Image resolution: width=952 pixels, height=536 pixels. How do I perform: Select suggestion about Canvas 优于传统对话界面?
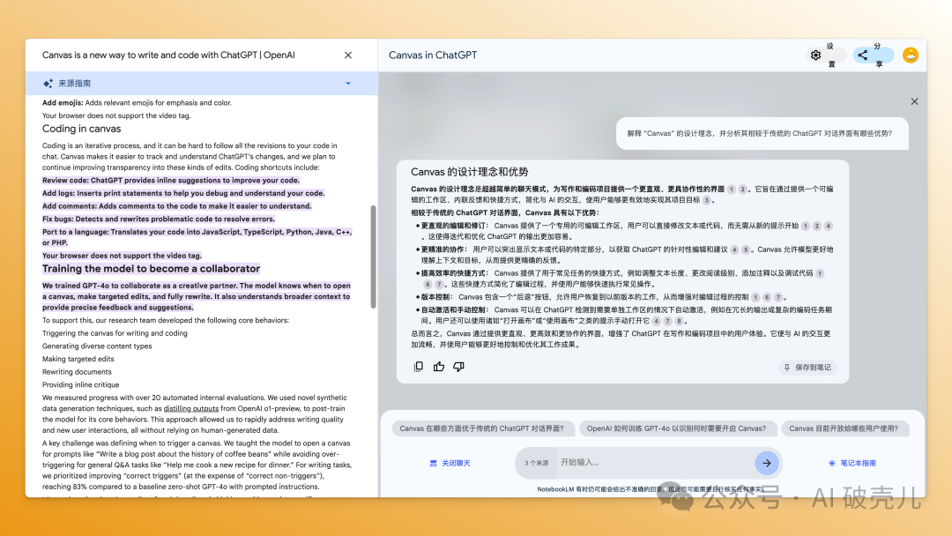point(483,428)
